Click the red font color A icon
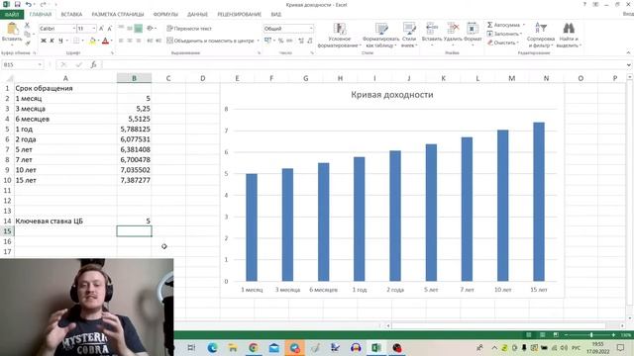Screen dimensions: 634x356 pos(106,41)
